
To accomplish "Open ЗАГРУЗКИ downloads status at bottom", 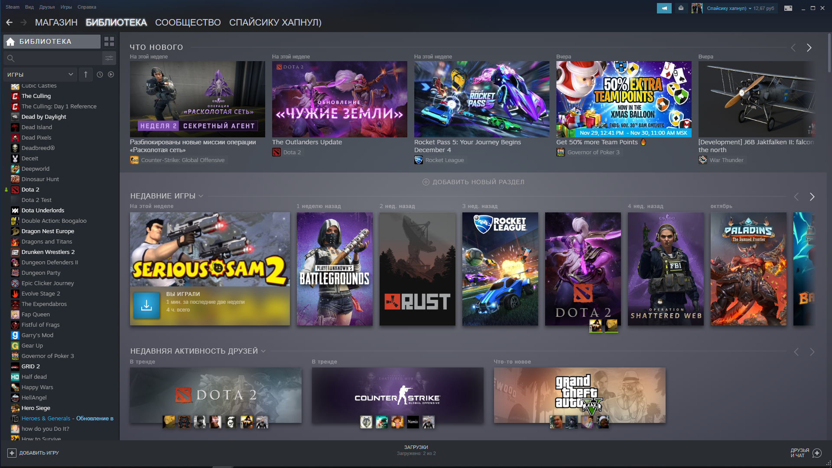I will click(x=416, y=450).
